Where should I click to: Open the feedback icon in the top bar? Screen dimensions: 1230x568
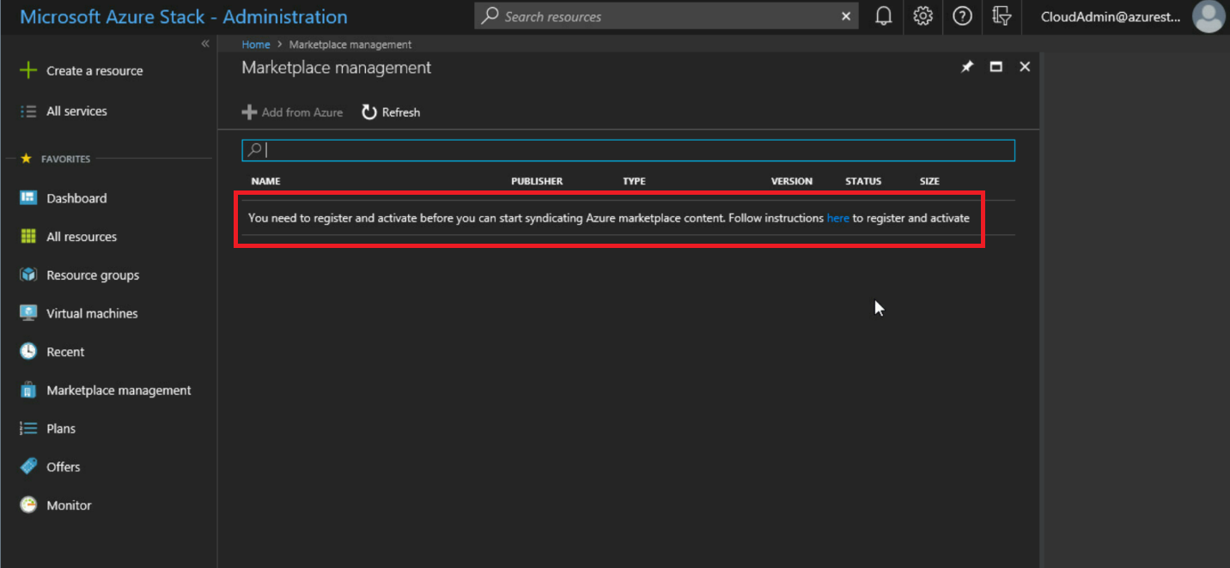coord(1002,16)
